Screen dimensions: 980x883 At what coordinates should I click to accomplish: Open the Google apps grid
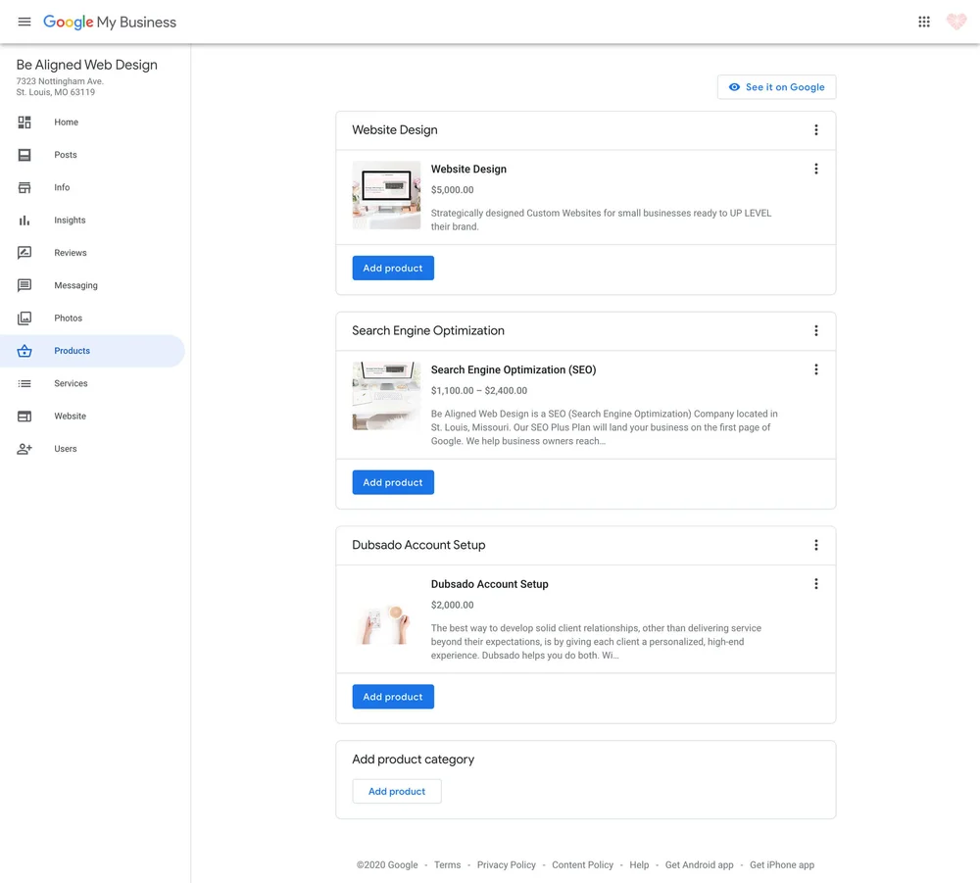(923, 21)
